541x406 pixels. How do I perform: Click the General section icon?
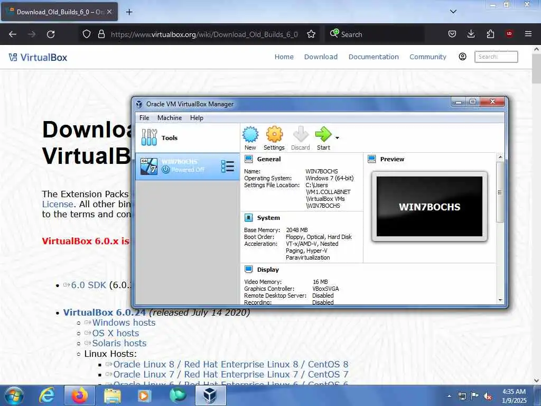(248, 159)
